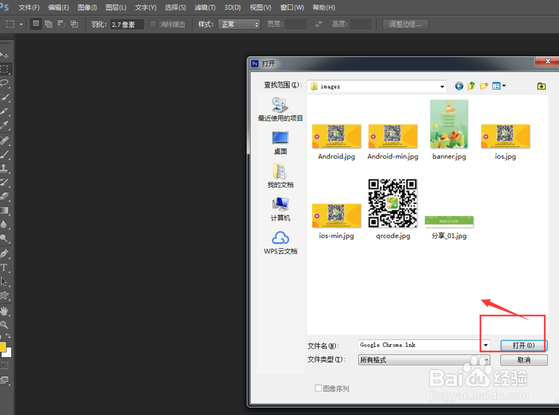Click the Create New Folder icon
The width and height of the screenshot is (559, 415).
[483, 86]
